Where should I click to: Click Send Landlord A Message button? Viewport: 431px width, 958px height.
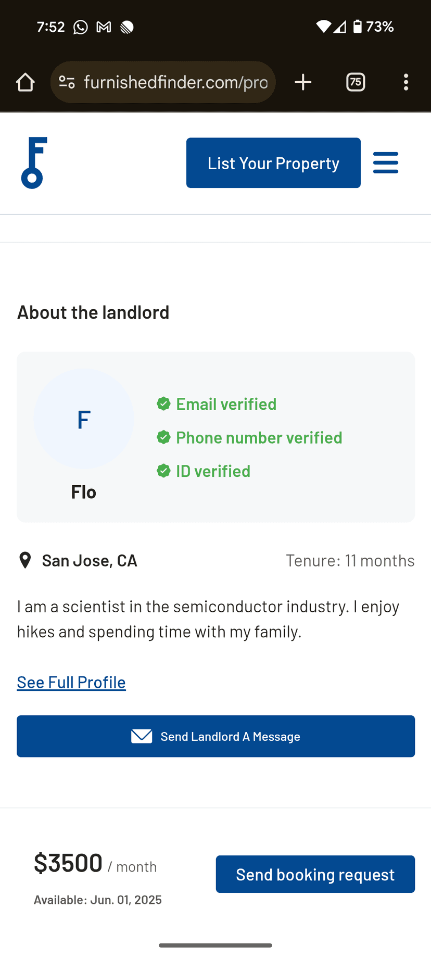[x=215, y=736]
